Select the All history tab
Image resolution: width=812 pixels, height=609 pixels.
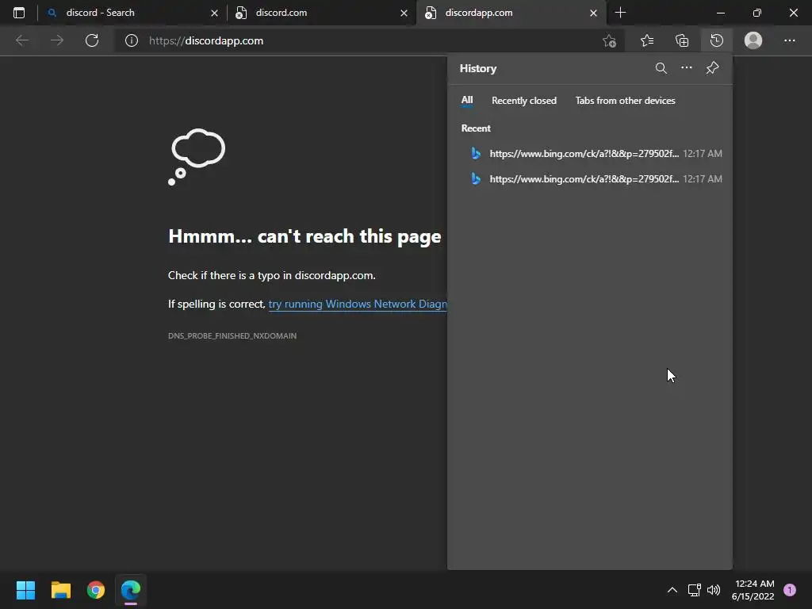click(x=467, y=101)
